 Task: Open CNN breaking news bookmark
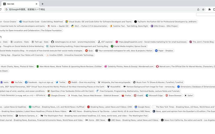(x=110, y=107)
